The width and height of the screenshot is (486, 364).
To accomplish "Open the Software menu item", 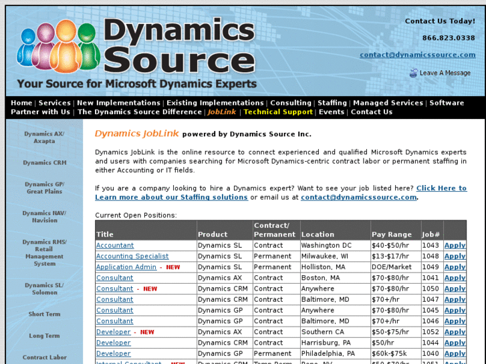I will tap(447, 103).
